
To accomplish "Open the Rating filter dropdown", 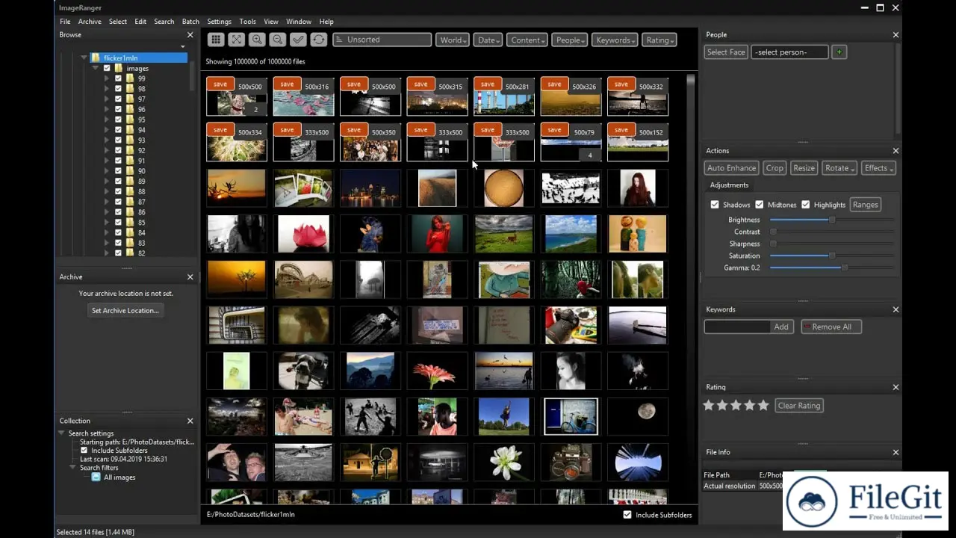I will [x=659, y=40].
